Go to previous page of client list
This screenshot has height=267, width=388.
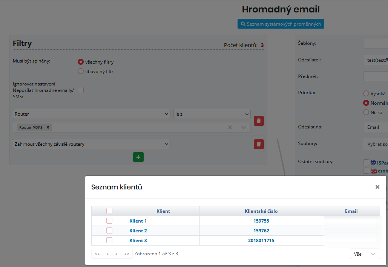tap(107, 254)
